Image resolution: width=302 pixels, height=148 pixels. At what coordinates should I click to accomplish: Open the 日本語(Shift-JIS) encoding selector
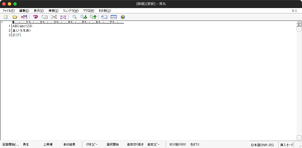pos(262,145)
